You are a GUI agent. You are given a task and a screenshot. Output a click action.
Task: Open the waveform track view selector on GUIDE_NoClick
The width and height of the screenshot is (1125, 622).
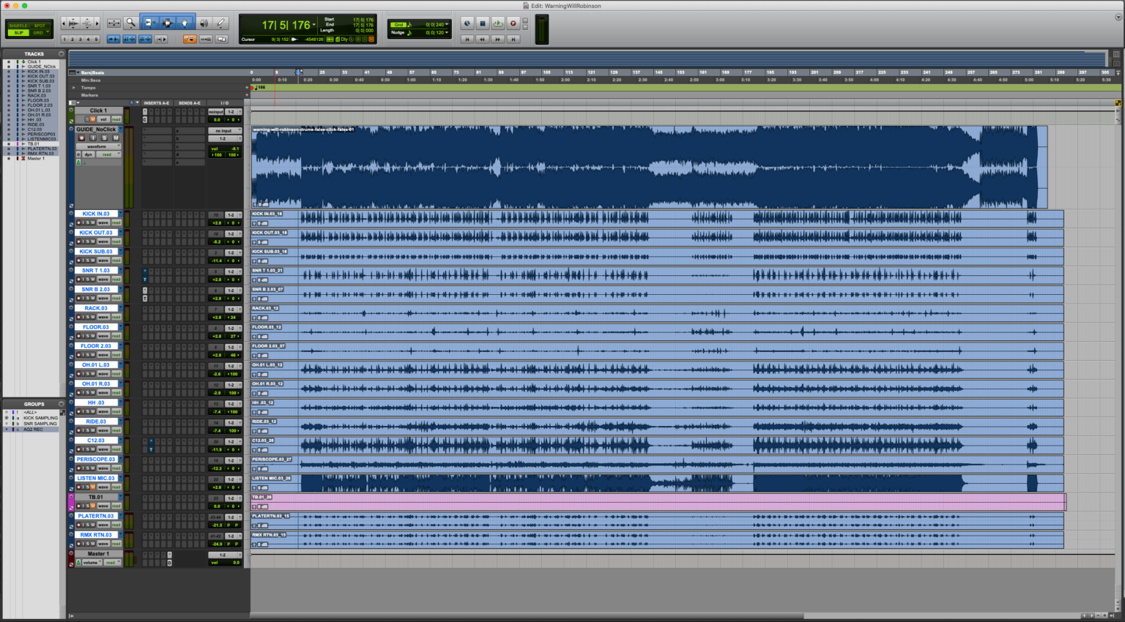pos(98,146)
